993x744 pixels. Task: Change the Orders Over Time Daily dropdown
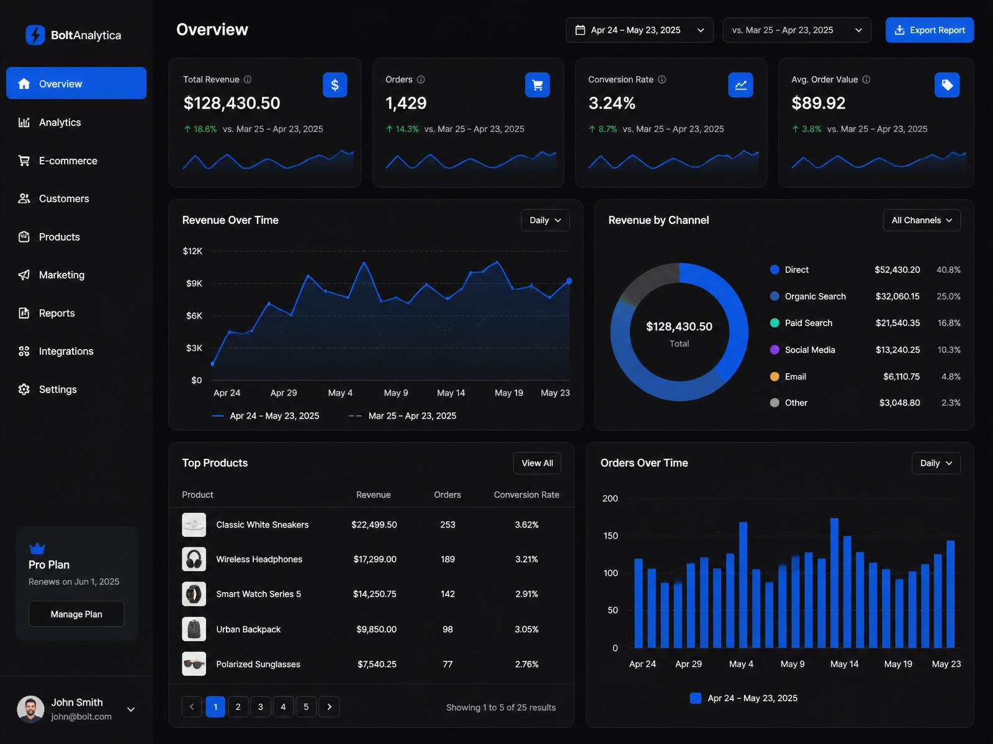(936, 463)
